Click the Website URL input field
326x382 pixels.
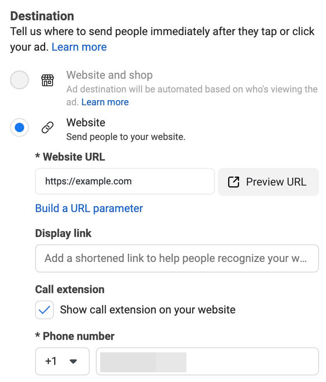125,182
